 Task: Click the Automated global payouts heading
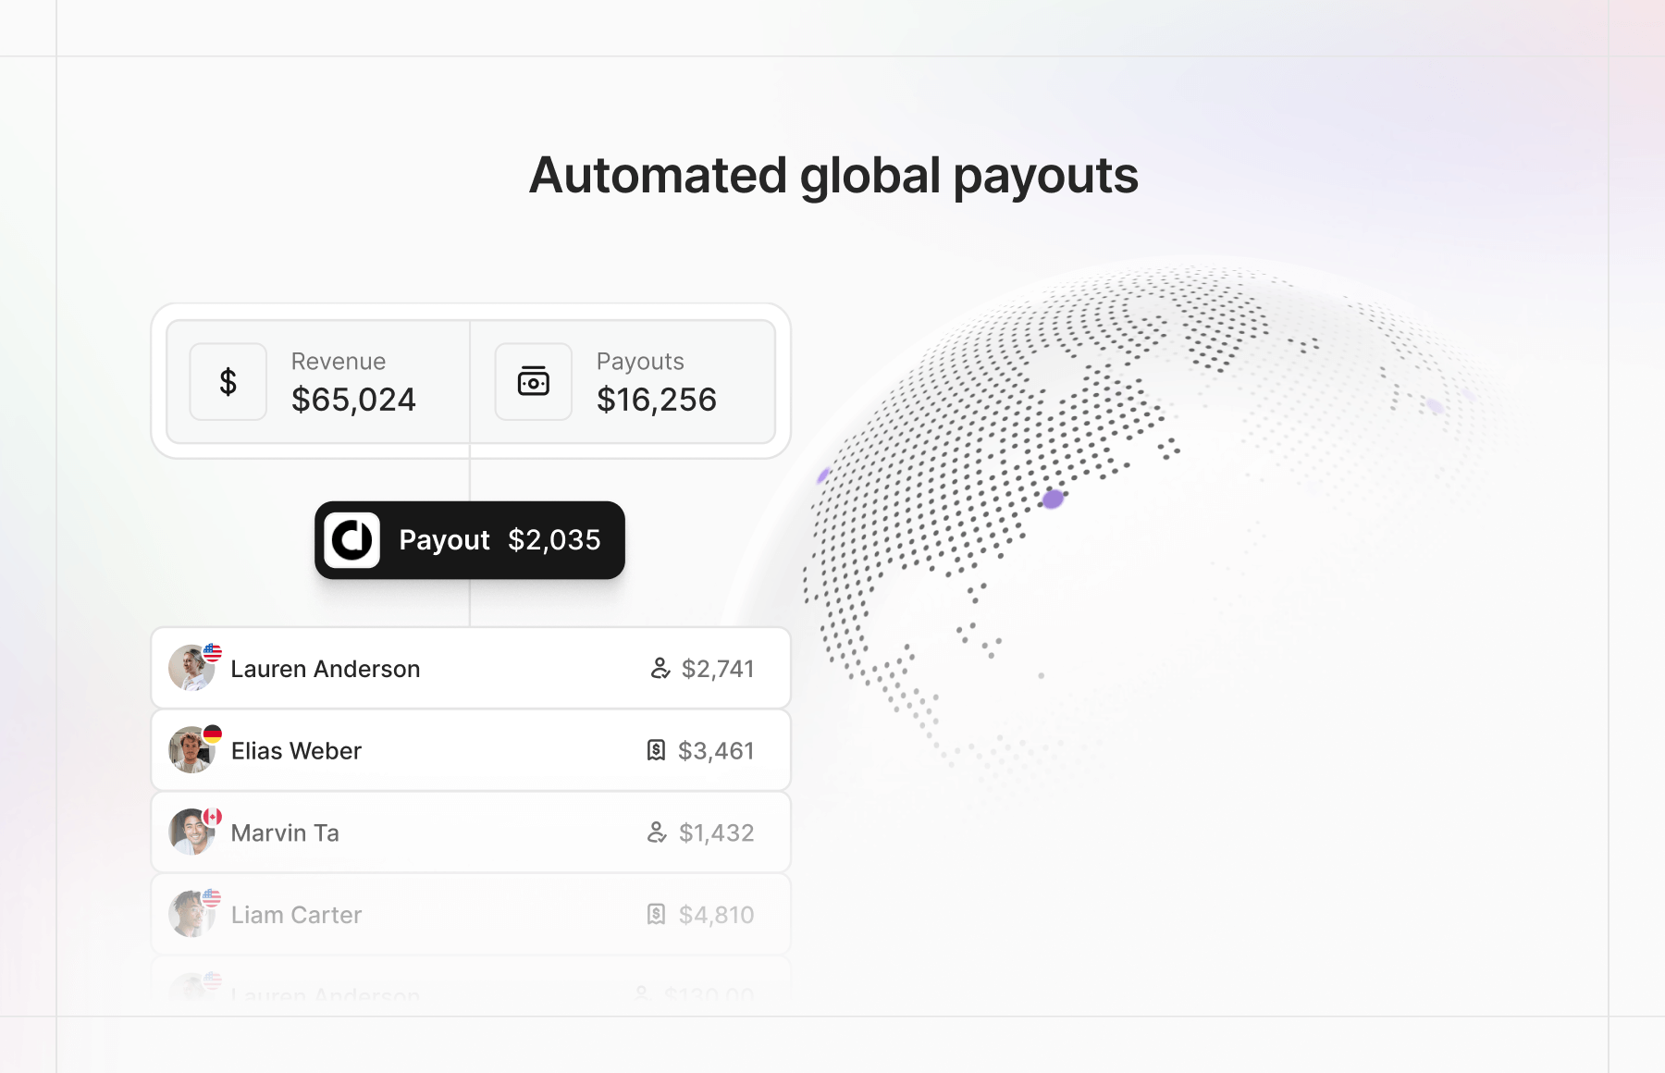833,176
